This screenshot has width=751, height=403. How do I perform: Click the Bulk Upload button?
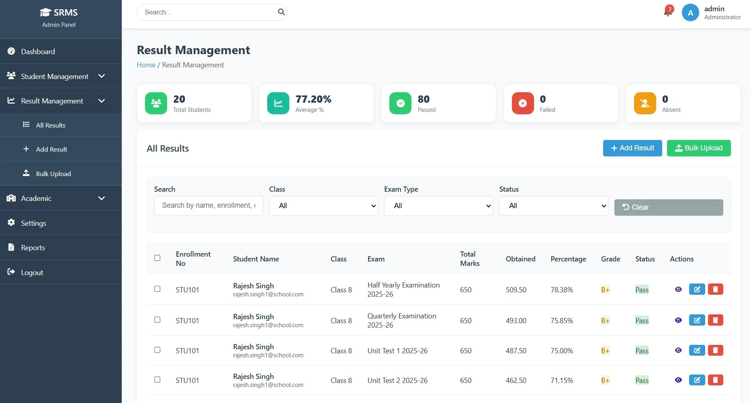[x=699, y=148]
